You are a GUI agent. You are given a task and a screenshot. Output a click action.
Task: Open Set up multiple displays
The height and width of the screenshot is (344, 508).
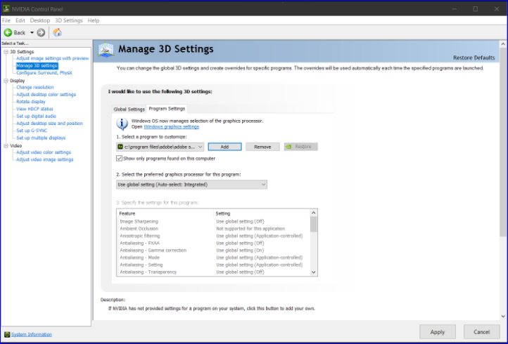point(41,138)
